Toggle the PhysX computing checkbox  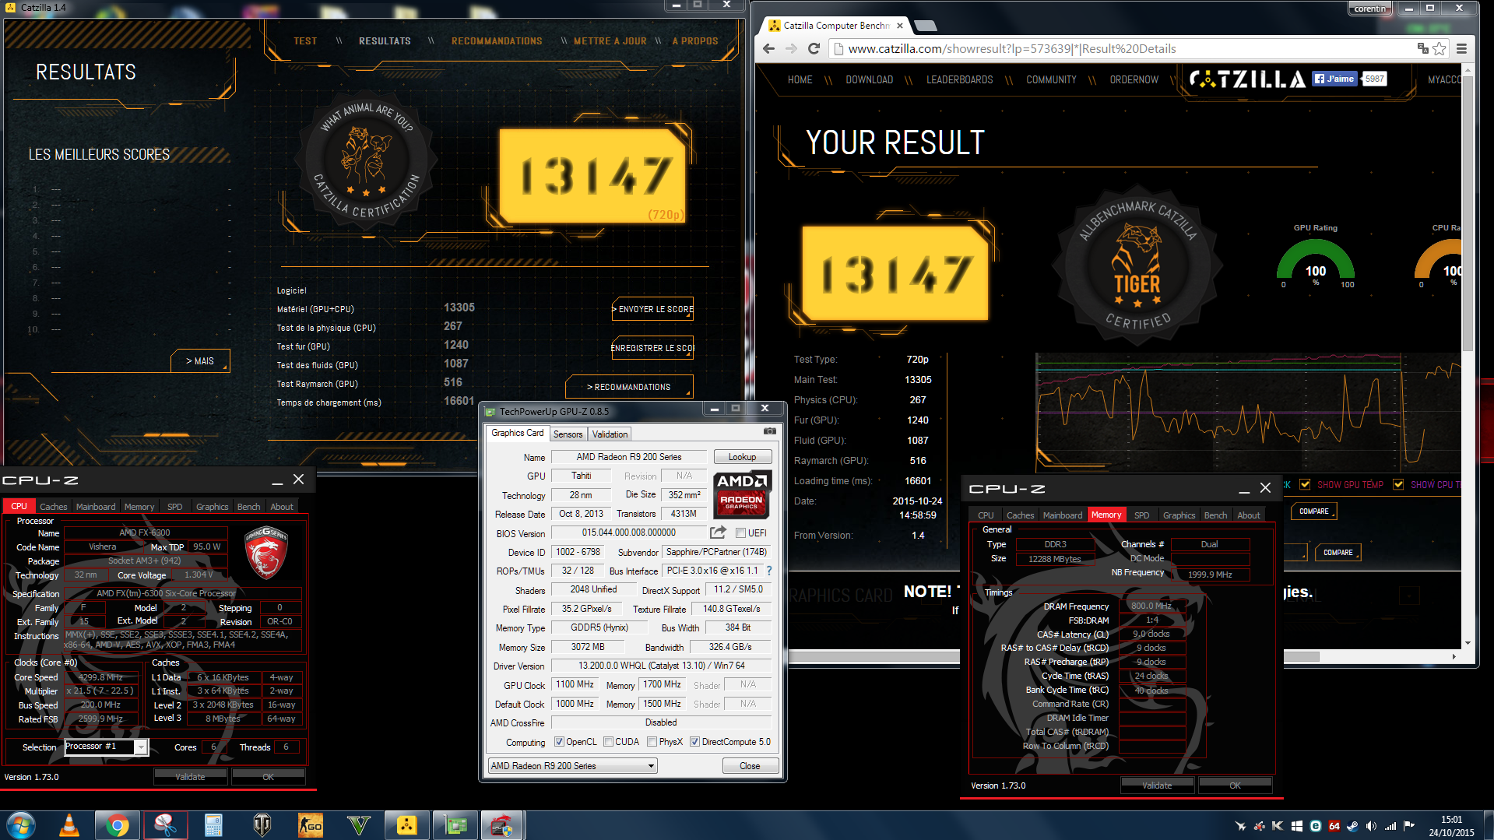point(652,742)
